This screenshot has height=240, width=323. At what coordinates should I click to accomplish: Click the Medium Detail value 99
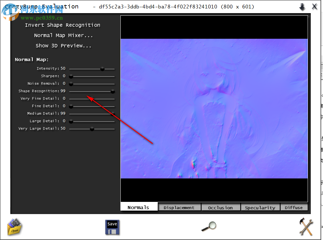pos(63,113)
